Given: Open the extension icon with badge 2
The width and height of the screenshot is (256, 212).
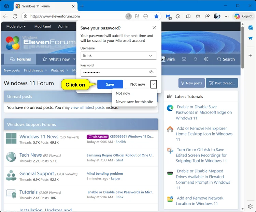Looking at the screenshot, I should (x=168, y=16).
